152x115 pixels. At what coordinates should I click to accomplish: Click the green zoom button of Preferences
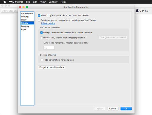(x=27, y=7)
